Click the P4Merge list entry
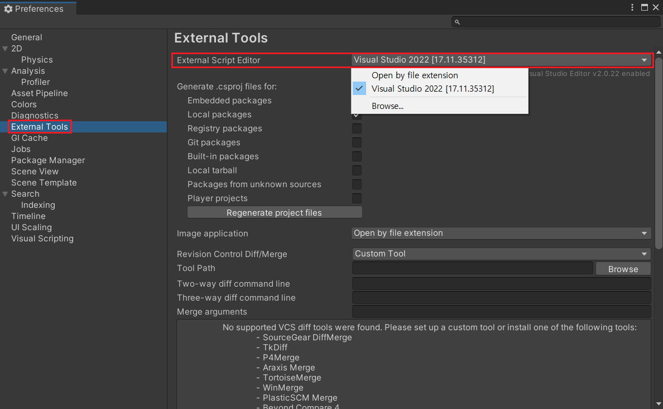Viewport: 663px width, 409px height. point(281,358)
